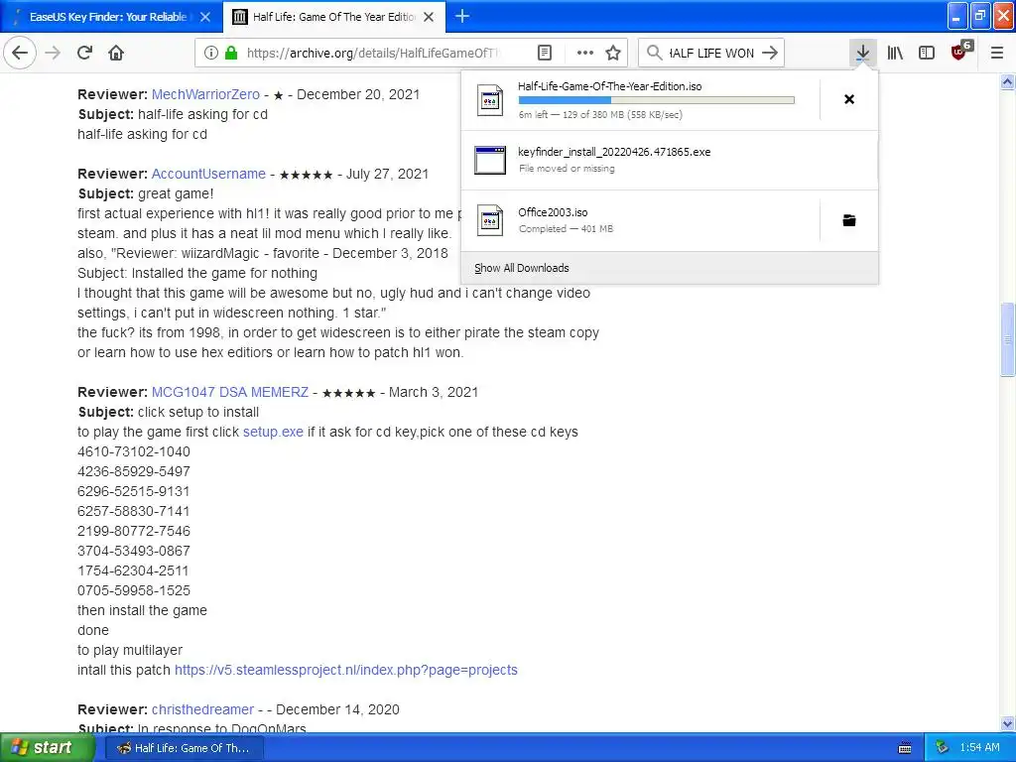Select Half Life Game Of The Year tab
Screen dimensions: 1016x762
[x=333, y=17]
